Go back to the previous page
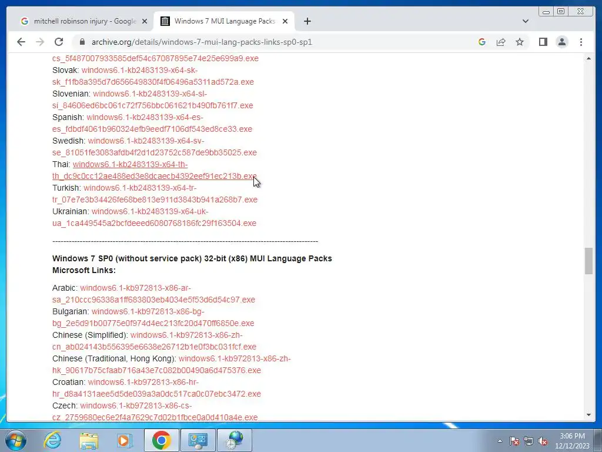602x452 pixels. pyautogui.click(x=21, y=42)
